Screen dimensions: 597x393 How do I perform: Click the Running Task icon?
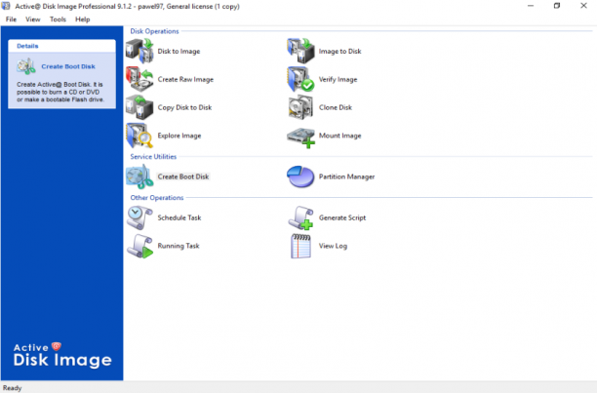[139, 246]
